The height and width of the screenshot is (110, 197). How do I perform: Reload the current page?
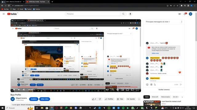point(9,5)
